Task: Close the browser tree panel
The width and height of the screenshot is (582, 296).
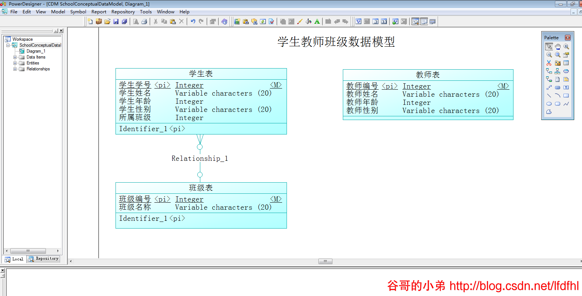Action: (x=61, y=31)
